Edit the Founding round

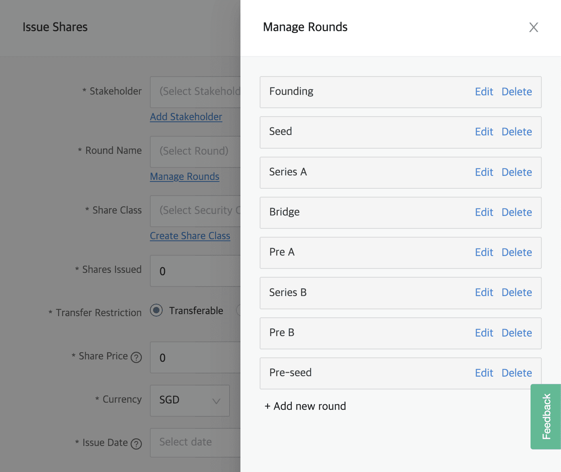click(x=484, y=92)
